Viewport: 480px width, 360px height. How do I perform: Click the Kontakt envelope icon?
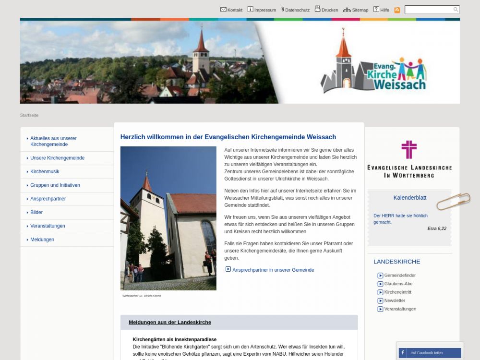pos(223,9)
